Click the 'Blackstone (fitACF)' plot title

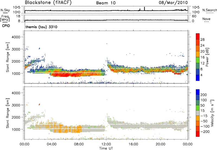click(x=48, y=2)
